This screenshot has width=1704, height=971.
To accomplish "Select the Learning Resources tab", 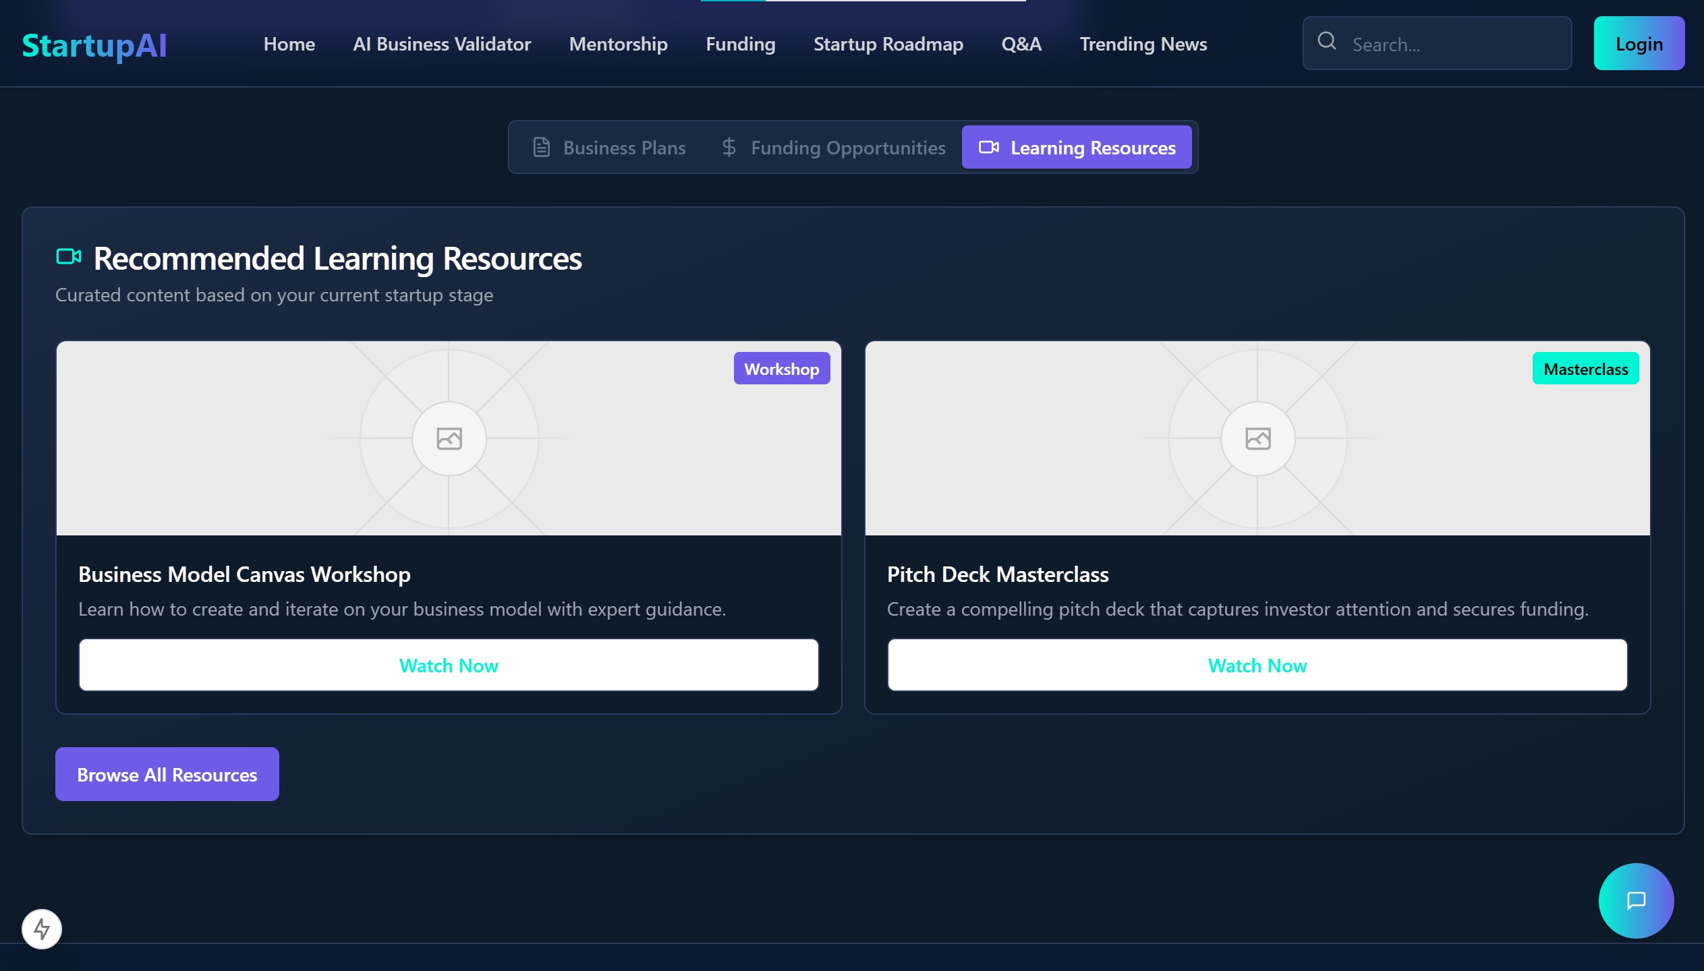I will (x=1077, y=148).
